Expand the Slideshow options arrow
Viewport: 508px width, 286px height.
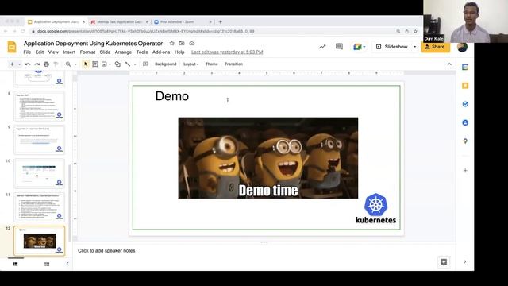pyautogui.click(x=414, y=47)
